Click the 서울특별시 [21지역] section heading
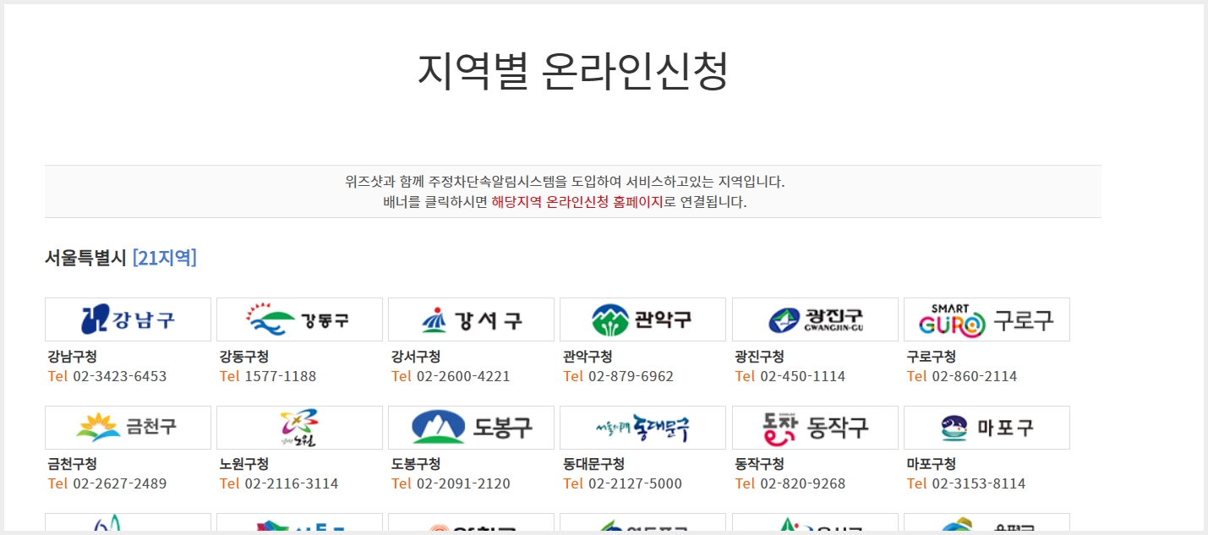 [121, 258]
